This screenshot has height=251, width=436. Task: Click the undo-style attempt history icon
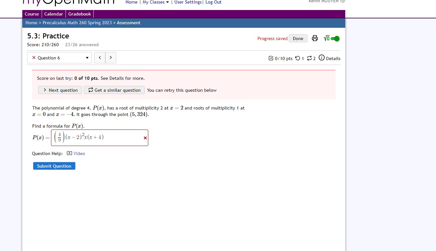click(297, 58)
